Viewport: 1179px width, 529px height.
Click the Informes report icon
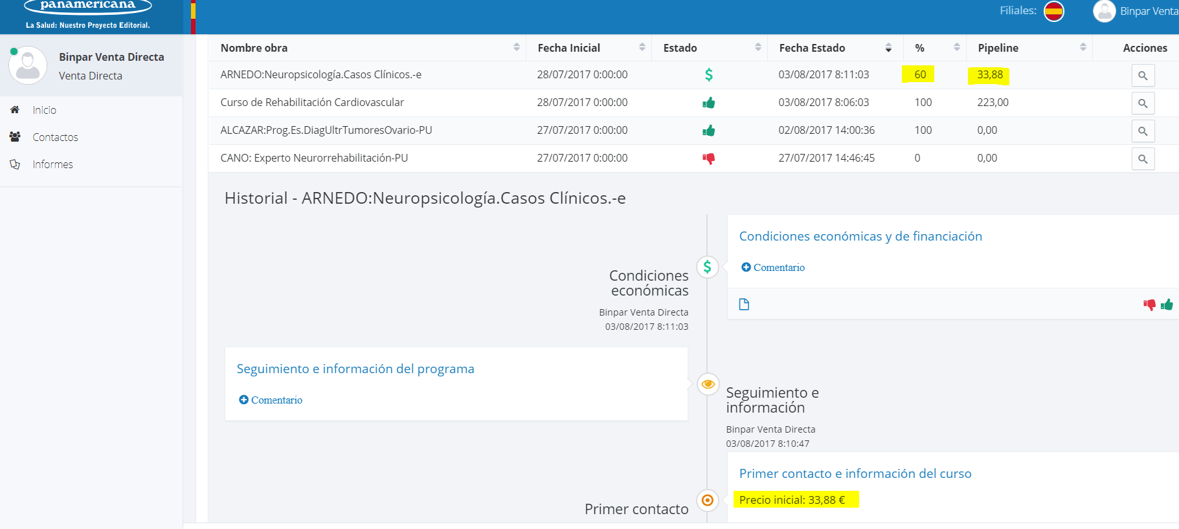click(15, 164)
